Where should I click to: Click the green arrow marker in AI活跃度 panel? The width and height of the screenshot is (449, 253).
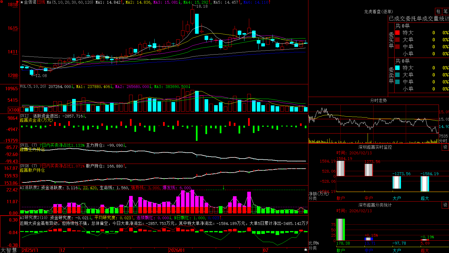(x=224, y=188)
